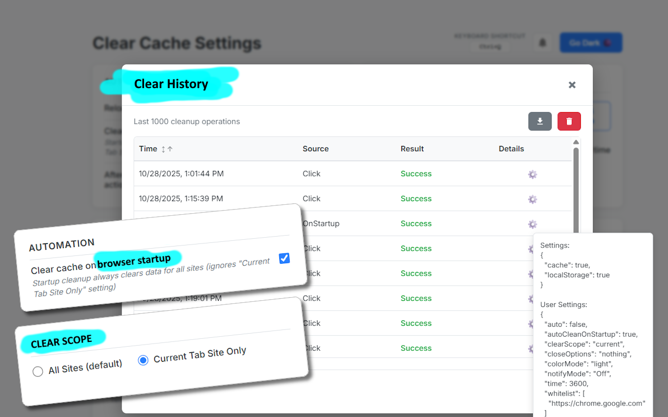Click the scrollbar up arrow in history table
The height and width of the screenshot is (417, 668).
576,142
